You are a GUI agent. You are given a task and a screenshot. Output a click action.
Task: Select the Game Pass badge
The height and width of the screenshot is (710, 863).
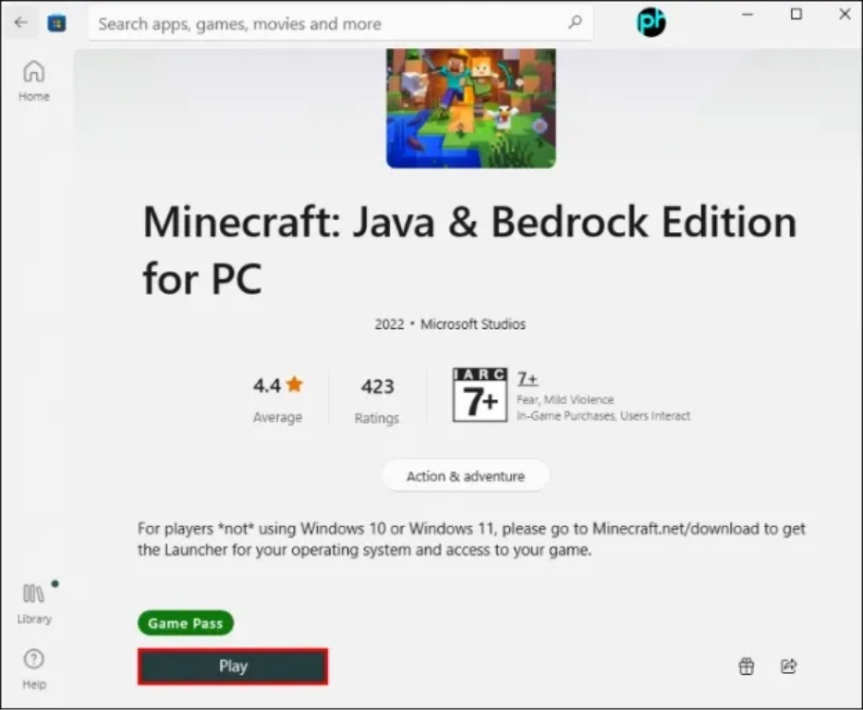186,623
